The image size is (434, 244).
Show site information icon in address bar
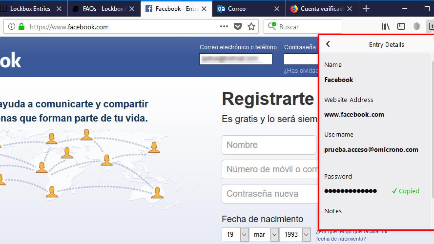click(11, 26)
